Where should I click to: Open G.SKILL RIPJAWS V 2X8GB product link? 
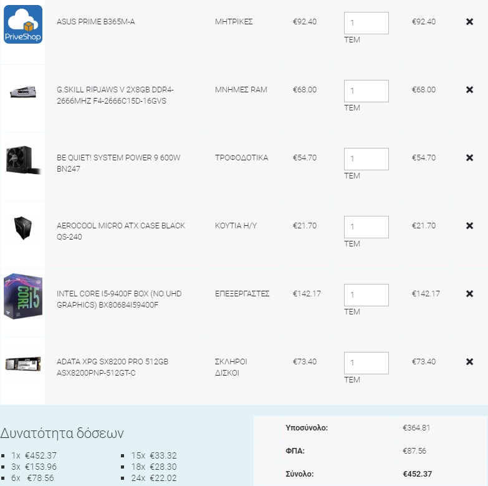115,95
